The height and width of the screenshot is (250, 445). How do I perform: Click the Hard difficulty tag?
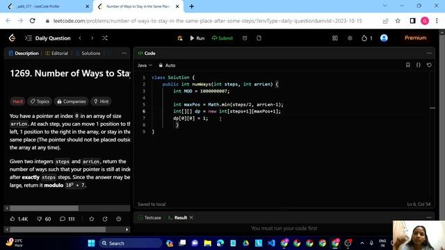(x=17, y=101)
